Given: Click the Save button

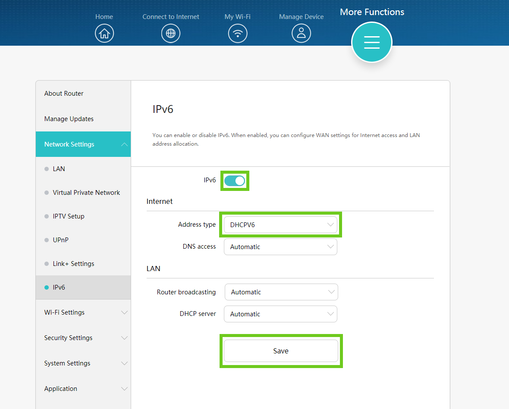Looking at the screenshot, I should [x=281, y=351].
